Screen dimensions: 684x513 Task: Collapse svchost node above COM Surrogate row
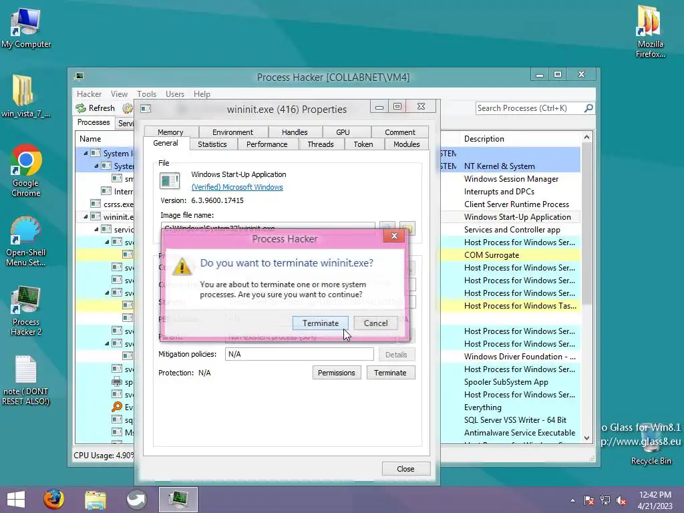coord(107,242)
